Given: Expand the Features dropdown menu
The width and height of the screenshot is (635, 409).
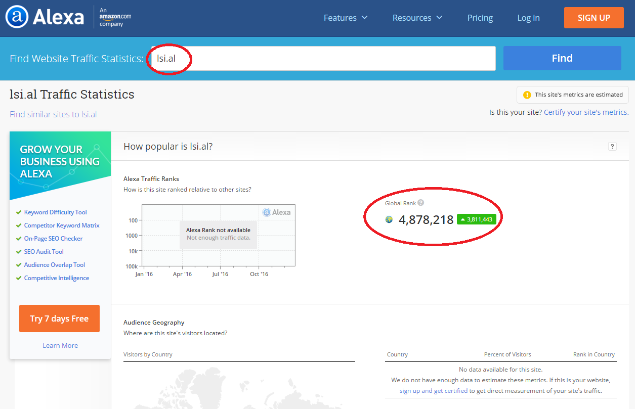Looking at the screenshot, I should [x=346, y=18].
